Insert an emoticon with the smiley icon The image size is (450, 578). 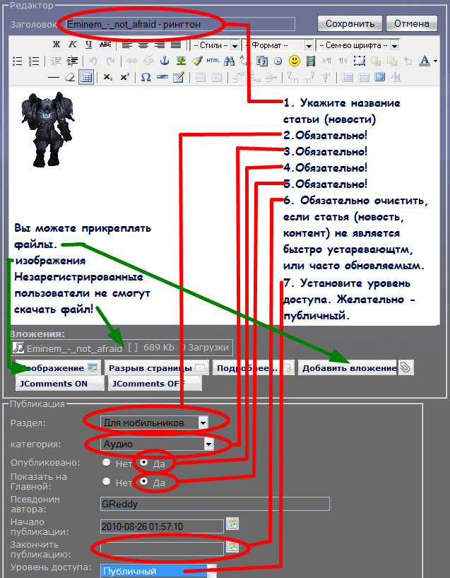tap(295, 61)
